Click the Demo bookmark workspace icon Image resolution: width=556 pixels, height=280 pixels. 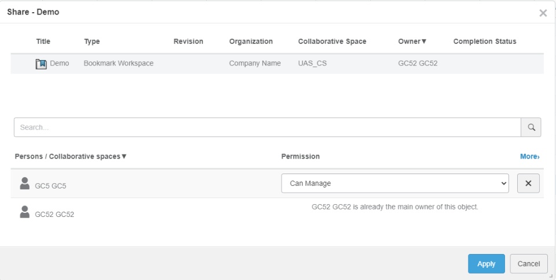coord(41,64)
